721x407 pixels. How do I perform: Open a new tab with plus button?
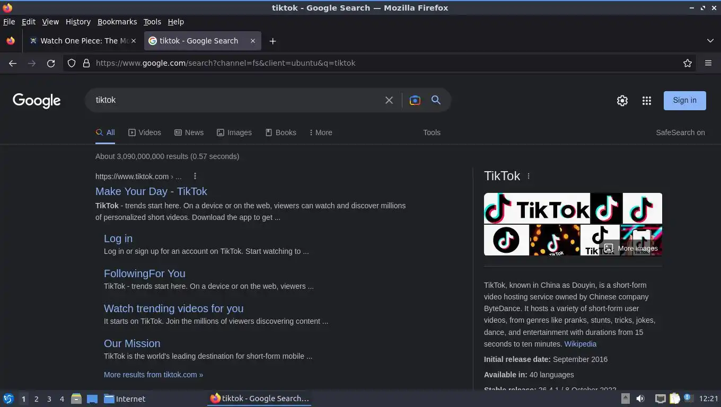272,41
